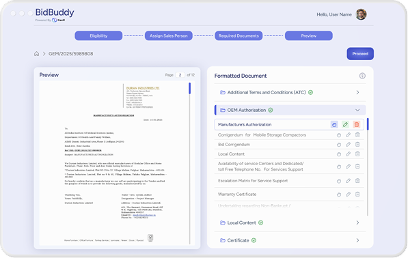Image resolution: width=408 pixels, height=258 pixels.
Task: Click the Proceed button
Action: 360,54
